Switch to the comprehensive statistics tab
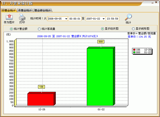Image resolution: width=160 pixels, height=117 pixels. click(43, 10)
